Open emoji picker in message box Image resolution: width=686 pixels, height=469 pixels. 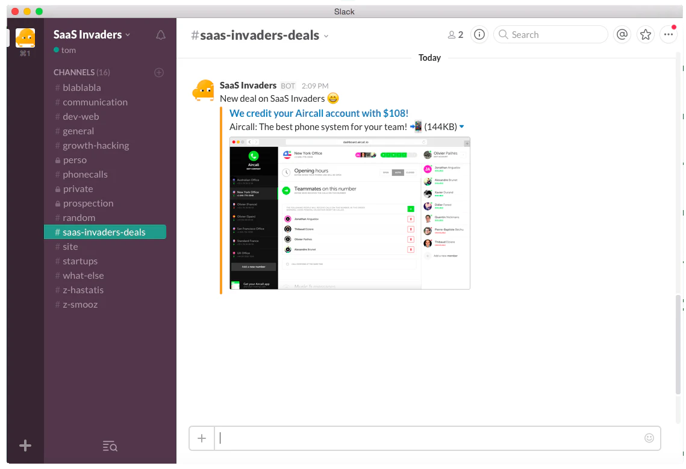click(x=649, y=438)
